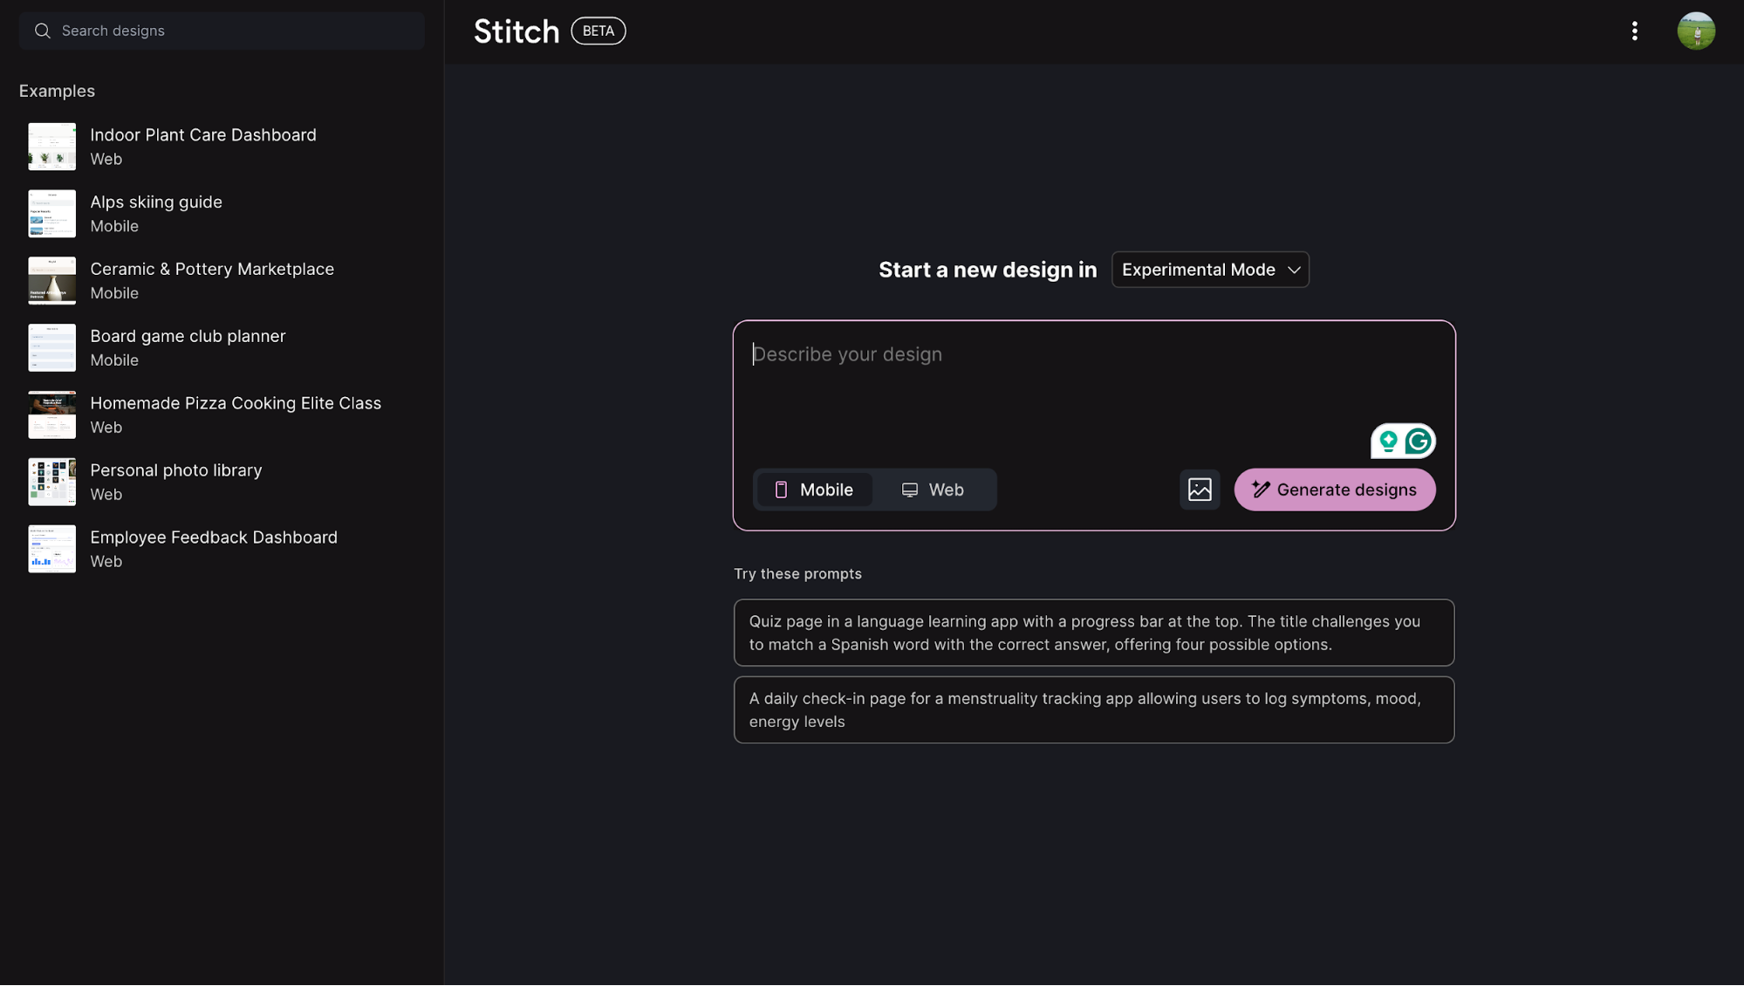Click the green lightbulb suggestion icon

[x=1388, y=442]
